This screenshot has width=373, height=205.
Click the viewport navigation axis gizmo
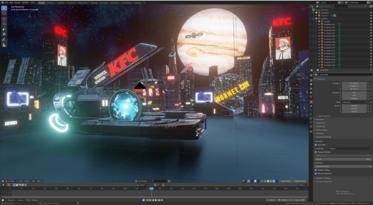coord(303,8)
